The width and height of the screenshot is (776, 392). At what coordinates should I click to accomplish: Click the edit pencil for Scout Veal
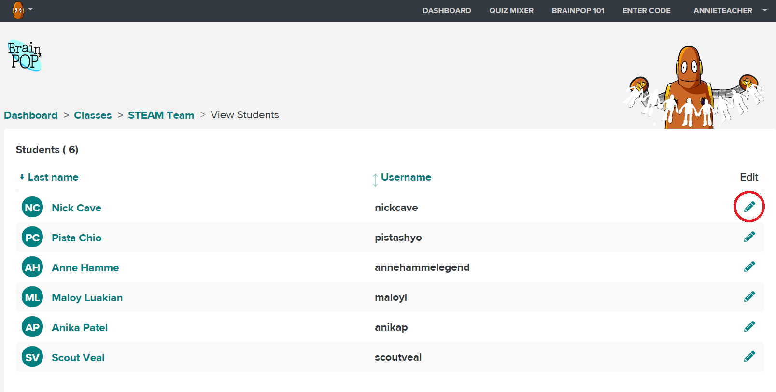[x=749, y=357]
